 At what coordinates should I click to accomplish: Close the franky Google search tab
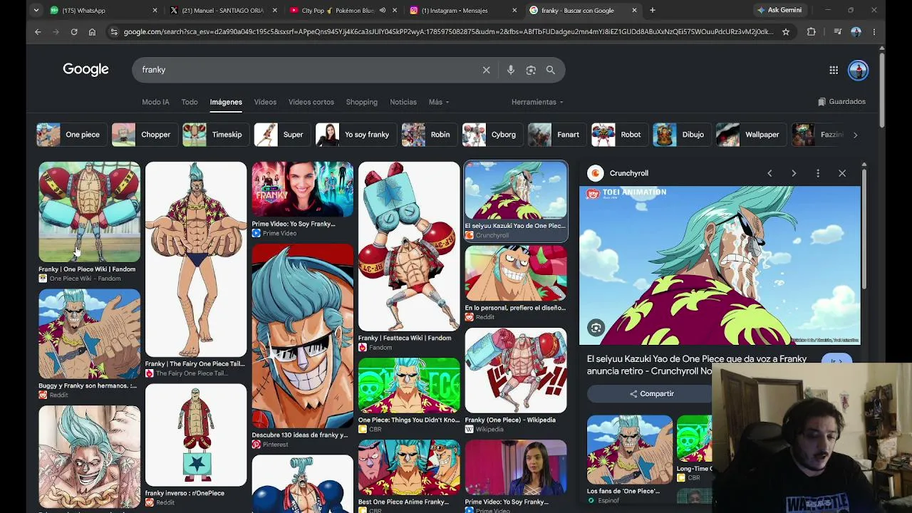coord(634,10)
